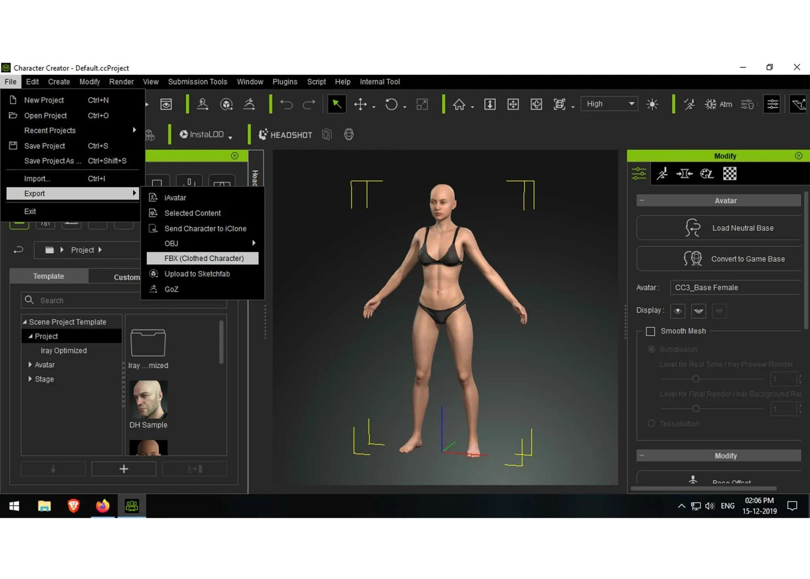Collapse the Project tree node
This screenshot has height=579, width=810.
(30, 336)
